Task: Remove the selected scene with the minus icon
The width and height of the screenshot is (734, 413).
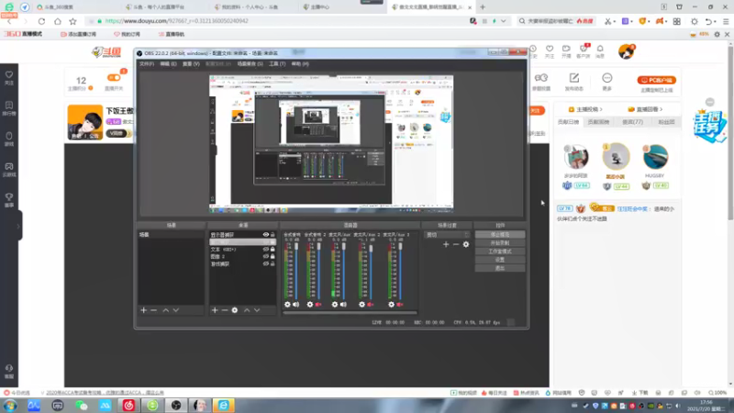Action: 153,310
